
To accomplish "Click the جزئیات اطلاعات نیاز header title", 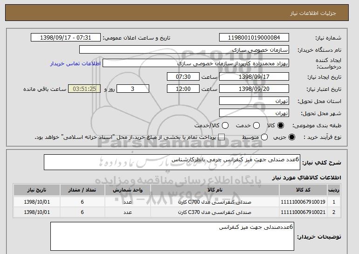I will pyautogui.click(x=313, y=13).
